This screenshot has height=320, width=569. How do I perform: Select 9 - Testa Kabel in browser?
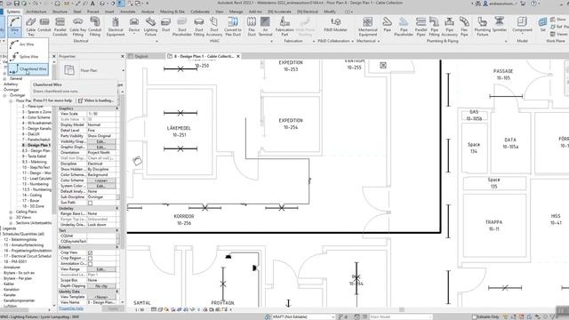(34, 156)
